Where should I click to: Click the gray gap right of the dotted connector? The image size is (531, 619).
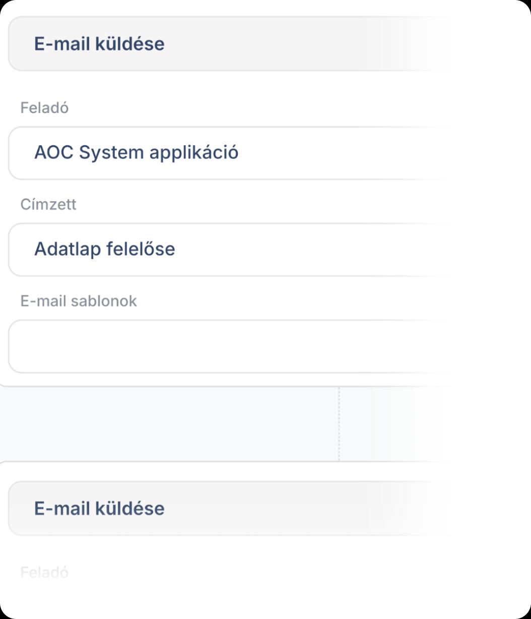coord(428,423)
